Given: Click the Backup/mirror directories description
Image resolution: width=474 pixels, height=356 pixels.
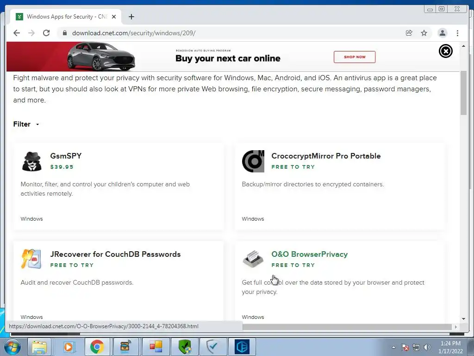Looking at the screenshot, I should click(x=313, y=184).
